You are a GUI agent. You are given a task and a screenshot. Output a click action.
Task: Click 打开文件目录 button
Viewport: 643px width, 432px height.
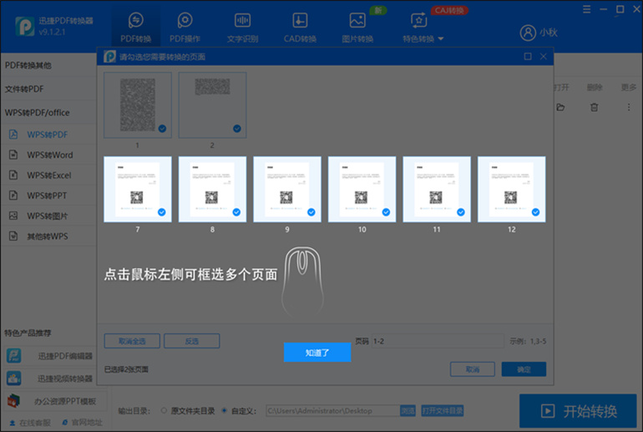pos(443,410)
